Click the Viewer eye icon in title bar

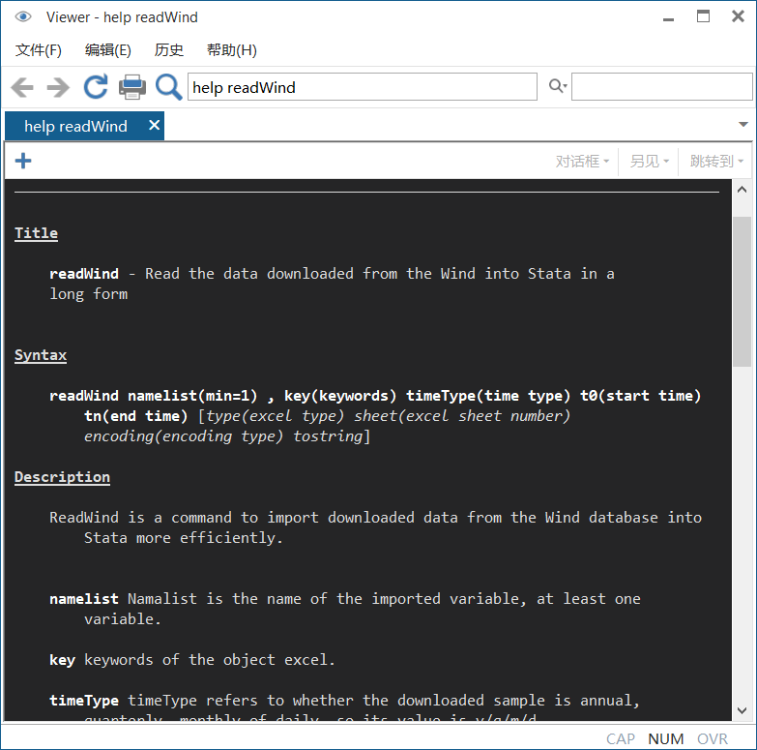point(23,16)
